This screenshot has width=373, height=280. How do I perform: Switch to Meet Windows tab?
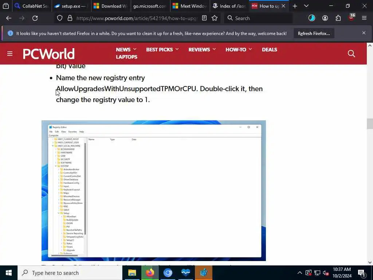190,6
